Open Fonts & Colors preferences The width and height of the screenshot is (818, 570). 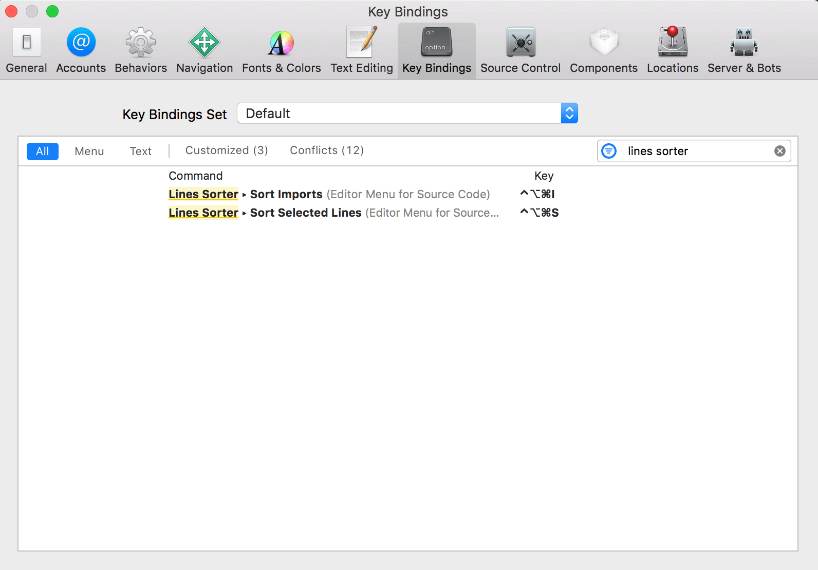tap(281, 51)
